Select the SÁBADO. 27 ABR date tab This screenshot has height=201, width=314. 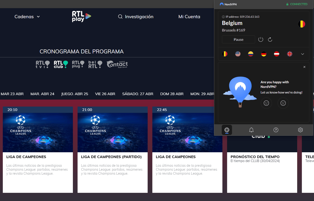tap(138, 94)
